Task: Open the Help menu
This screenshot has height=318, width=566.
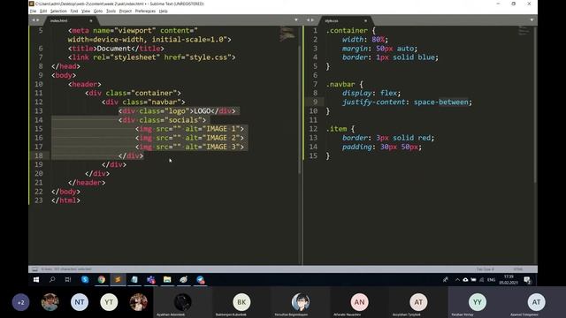Action: pos(163,11)
